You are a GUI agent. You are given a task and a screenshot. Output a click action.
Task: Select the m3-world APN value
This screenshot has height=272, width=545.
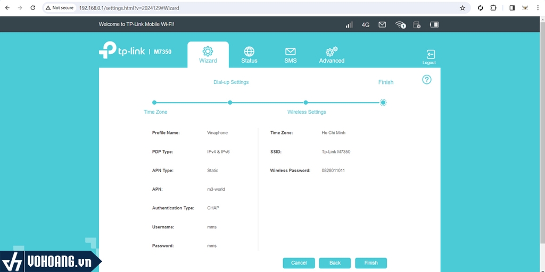(x=216, y=190)
